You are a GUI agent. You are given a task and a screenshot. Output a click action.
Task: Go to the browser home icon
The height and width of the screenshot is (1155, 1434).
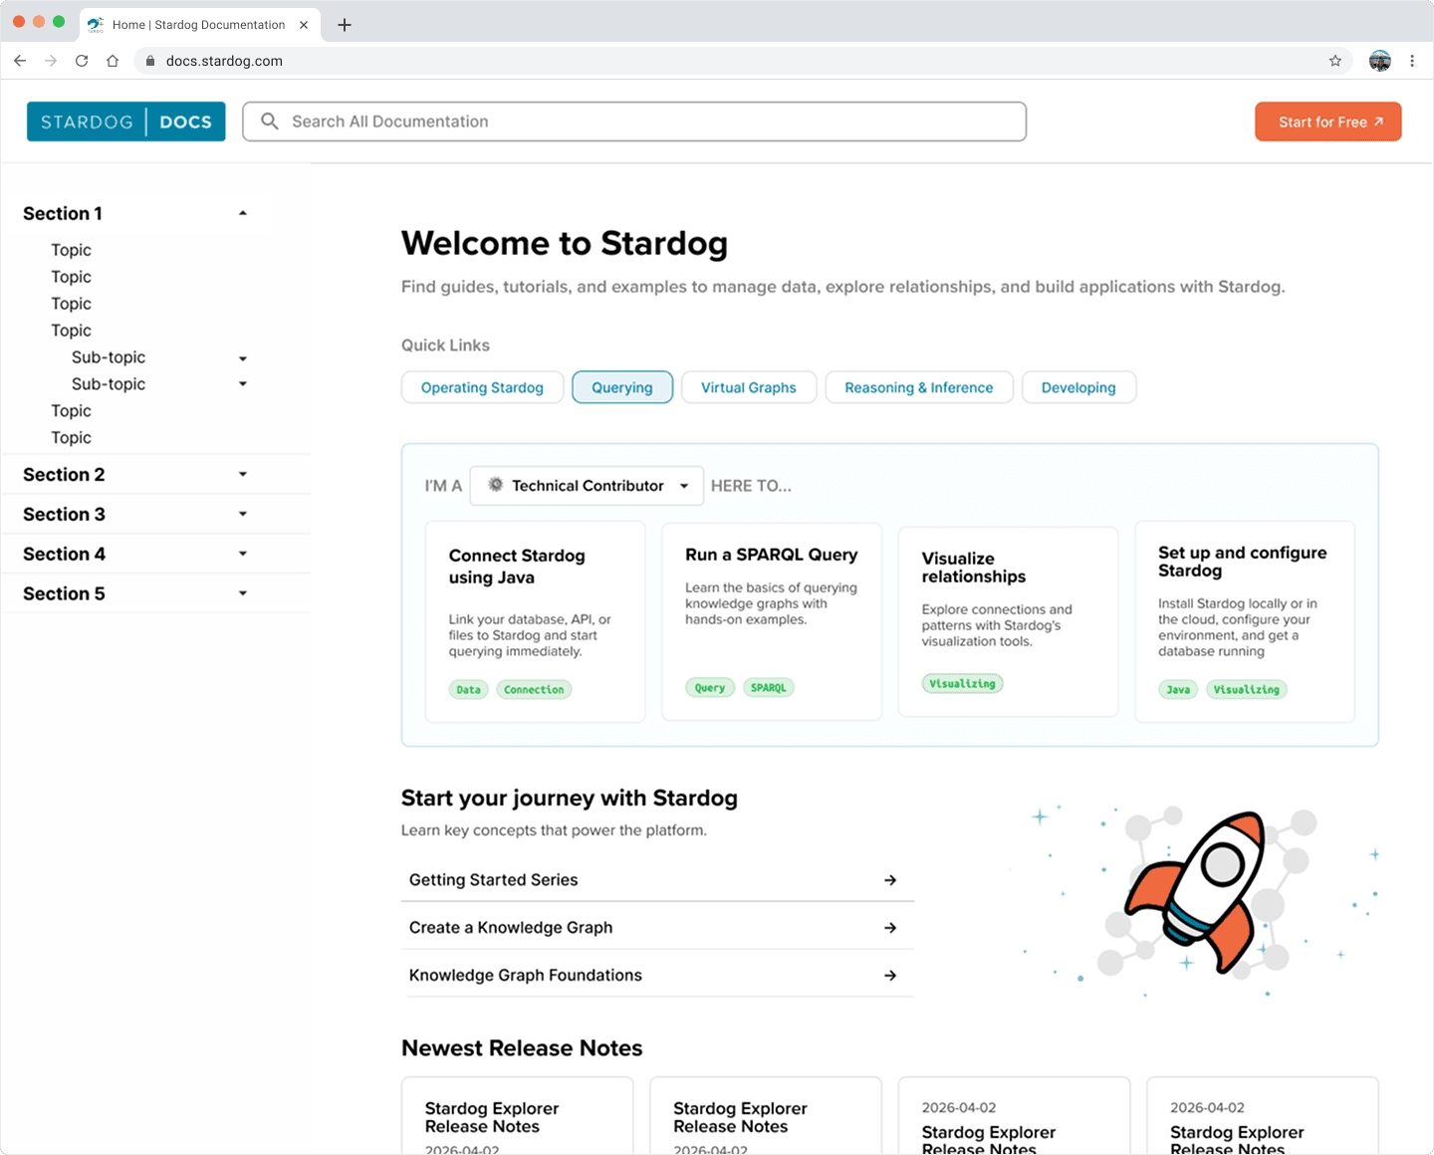(x=113, y=61)
